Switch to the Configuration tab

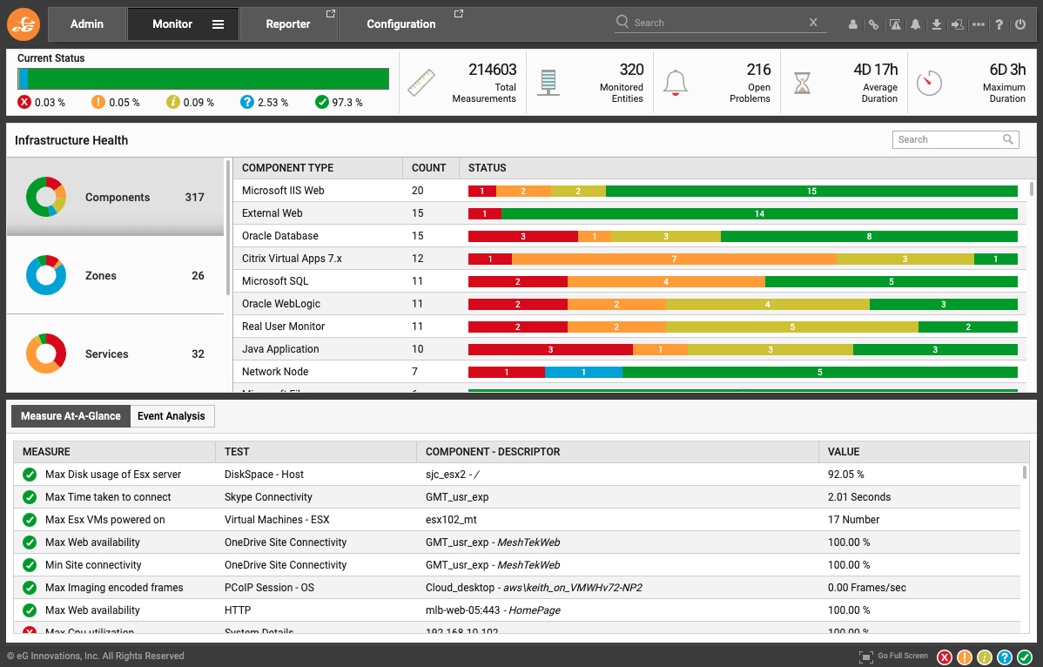401,24
